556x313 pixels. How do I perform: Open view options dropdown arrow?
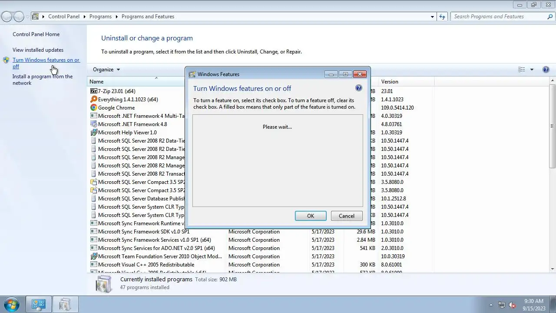click(x=532, y=70)
